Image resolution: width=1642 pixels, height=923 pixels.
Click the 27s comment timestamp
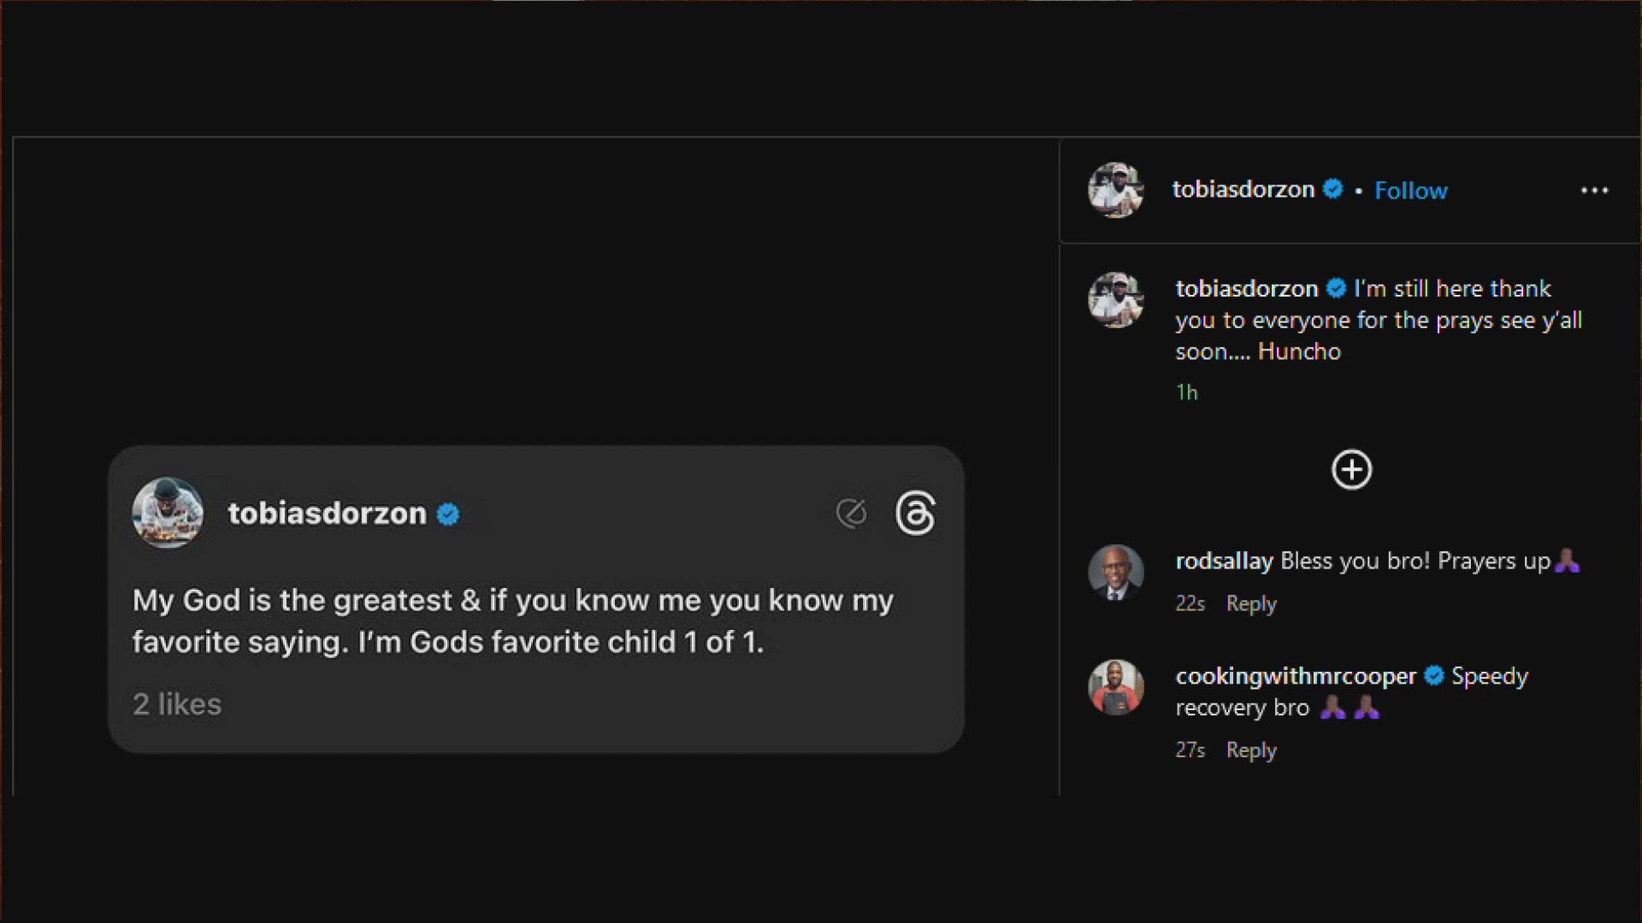click(1190, 750)
